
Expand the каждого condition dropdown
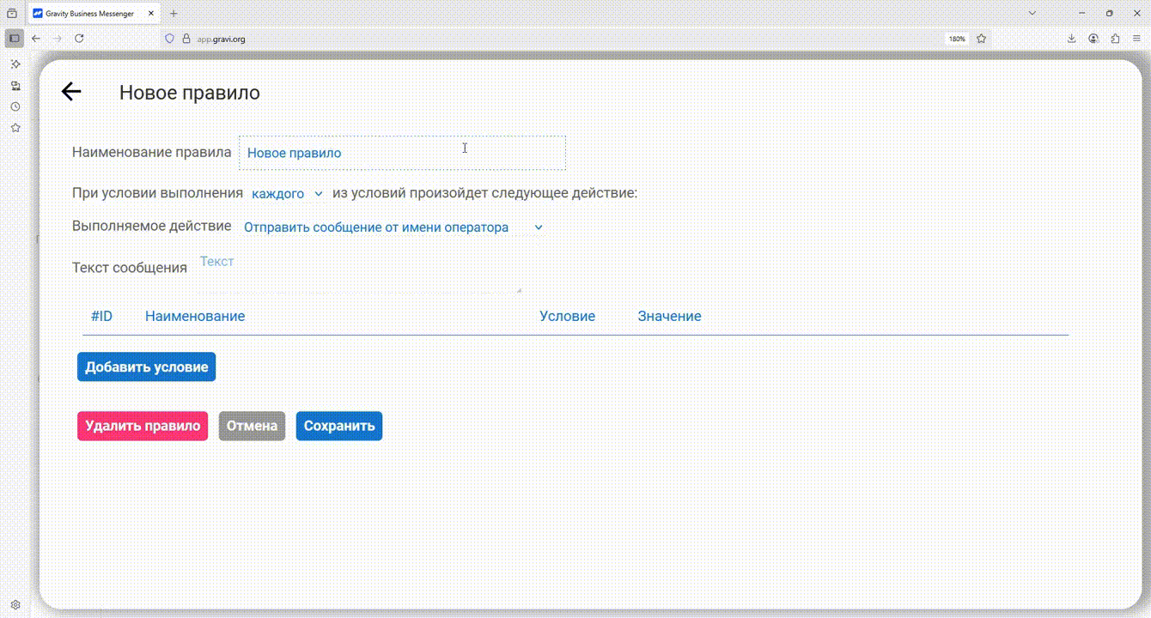(287, 194)
